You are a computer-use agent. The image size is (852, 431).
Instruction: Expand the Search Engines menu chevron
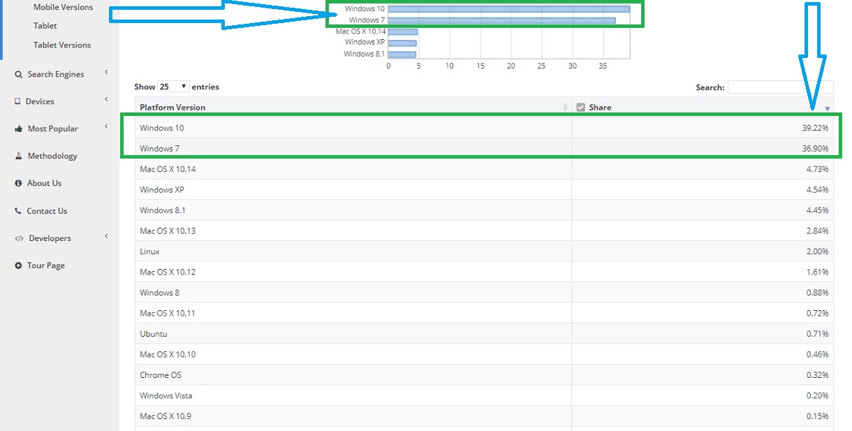click(x=107, y=72)
